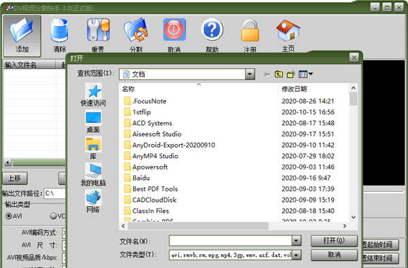This screenshot has width=408, height=268.
Task: Go up one folder level icon
Action: 279,74
